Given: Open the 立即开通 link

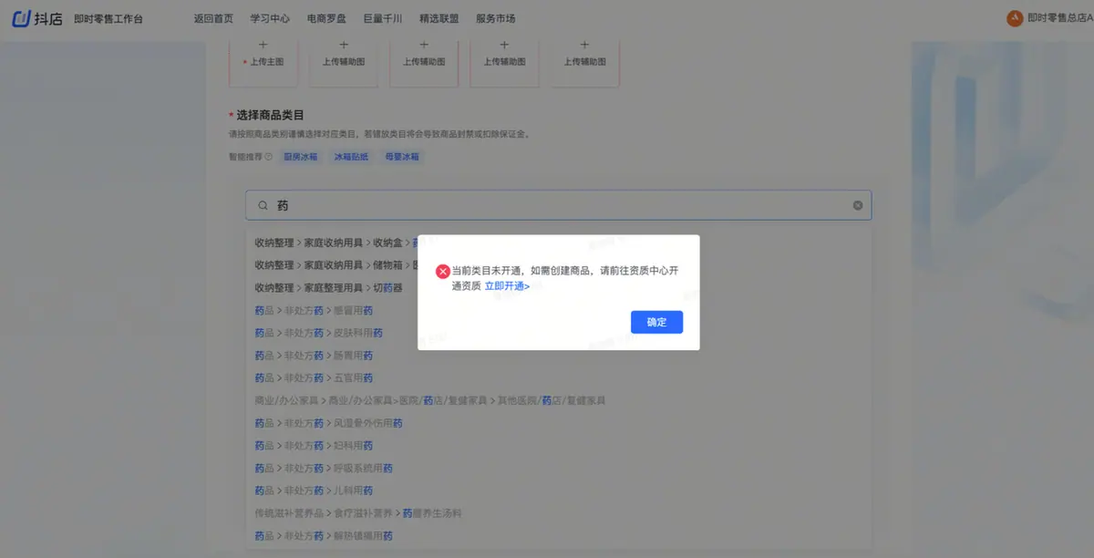Looking at the screenshot, I should coord(507,286).
